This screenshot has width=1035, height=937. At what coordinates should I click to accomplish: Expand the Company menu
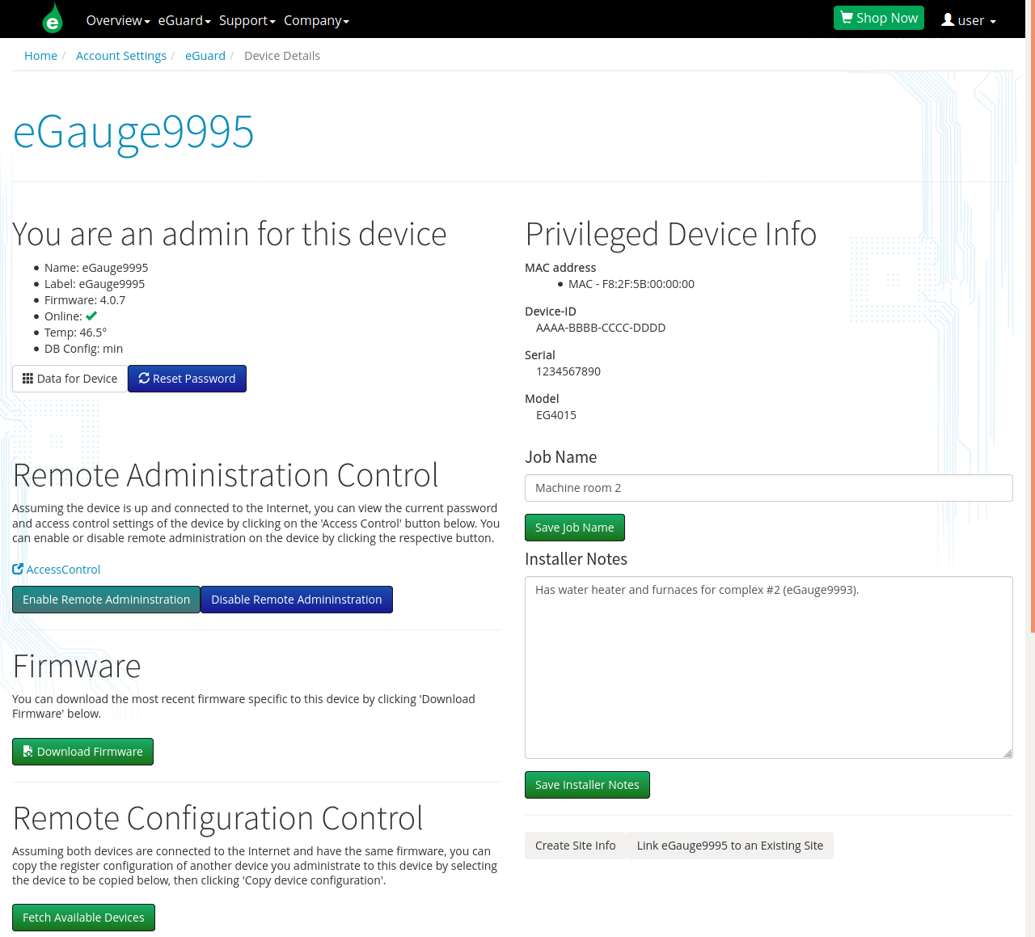pos(316,20)
